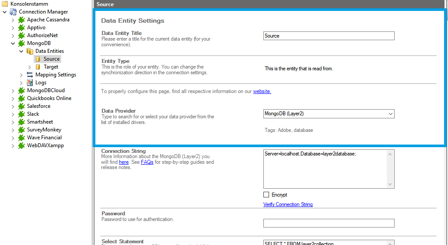Click the Apptivo connection icon
Screen dimensions: 448x245
(21, 28)
